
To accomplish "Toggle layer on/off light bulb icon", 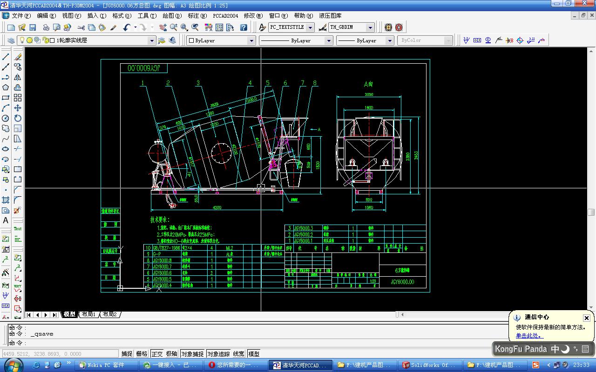I will tap(21, 40).
